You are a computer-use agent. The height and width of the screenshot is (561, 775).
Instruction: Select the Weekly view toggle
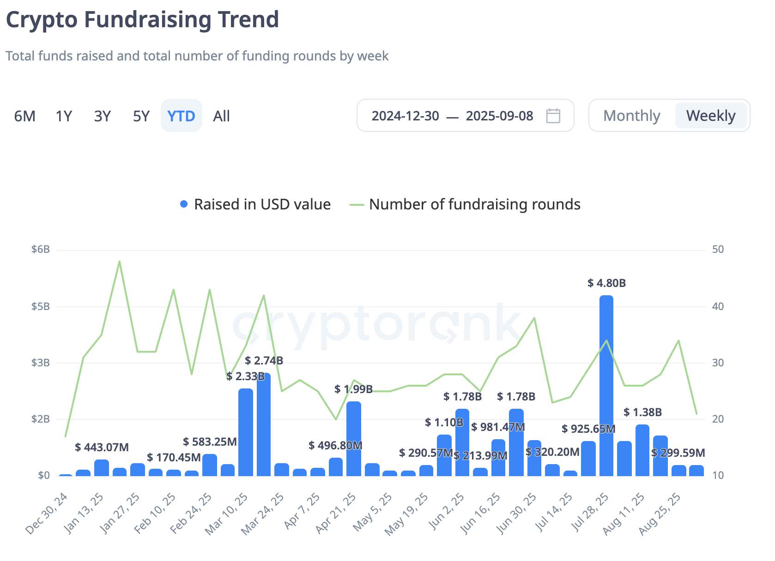coord(710,116)
